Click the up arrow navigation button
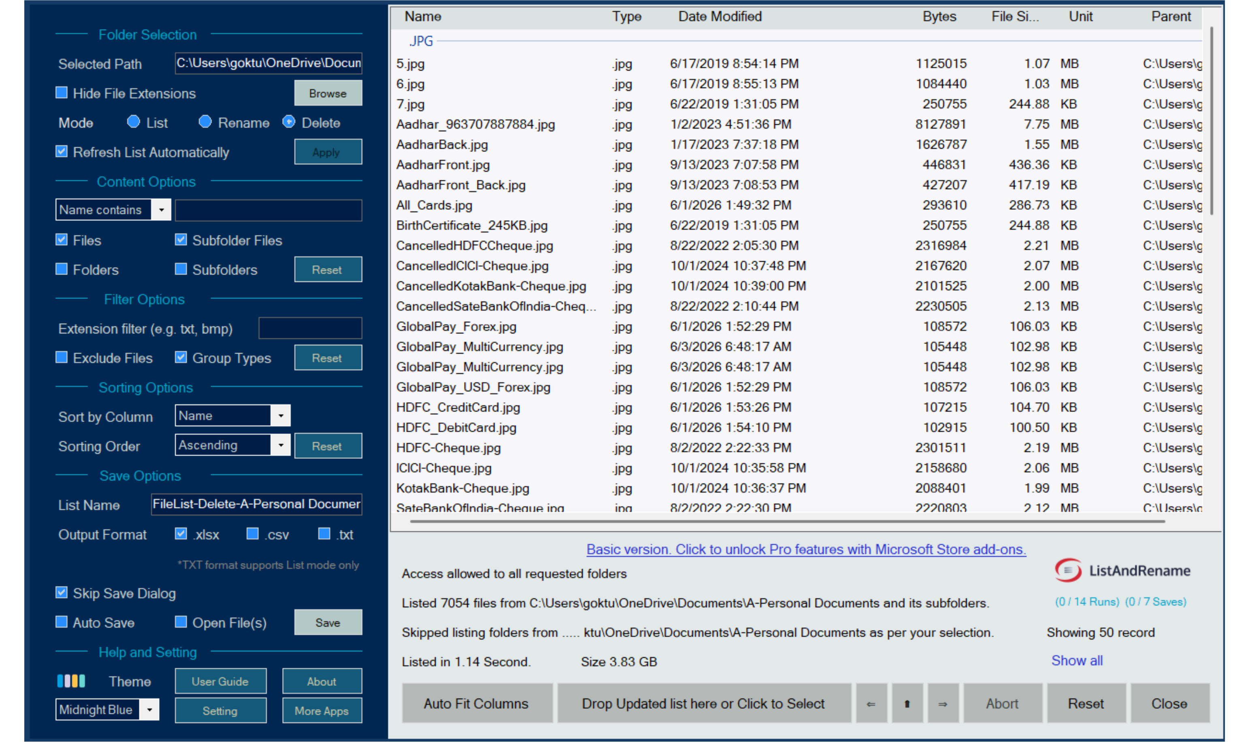Viewport: 1249px width, 742px height. tap(907, 704)
